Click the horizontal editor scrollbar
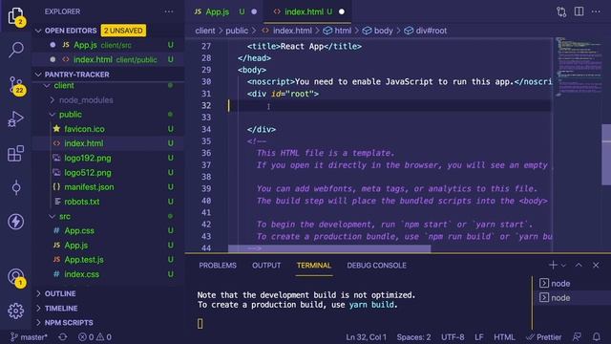 pos(329,248)
